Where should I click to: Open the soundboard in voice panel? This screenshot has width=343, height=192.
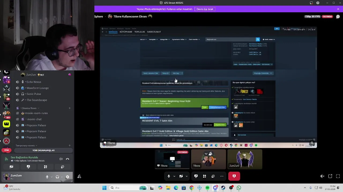click(x=62, y=167)
